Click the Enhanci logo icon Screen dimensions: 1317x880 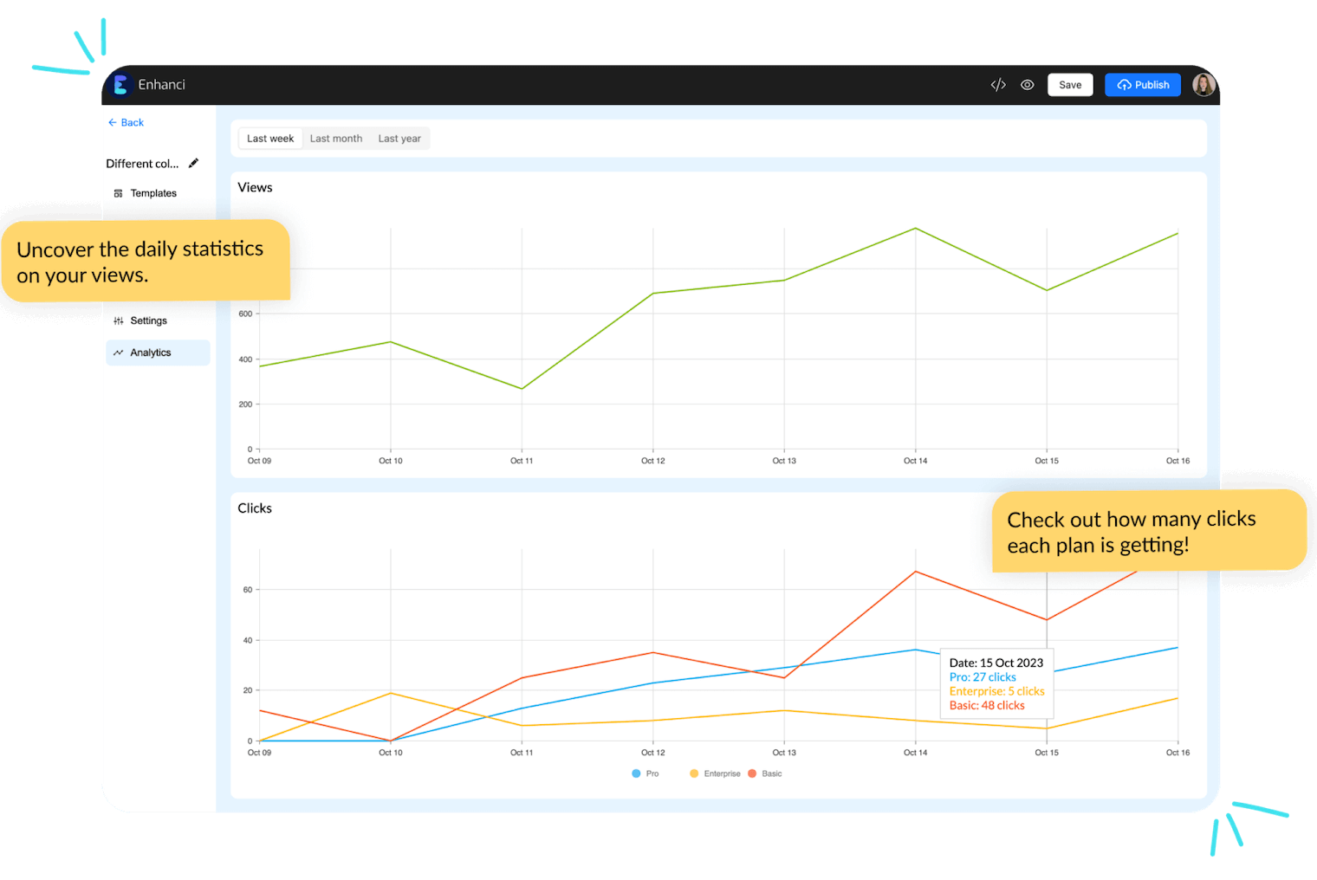tap(120, 84)
